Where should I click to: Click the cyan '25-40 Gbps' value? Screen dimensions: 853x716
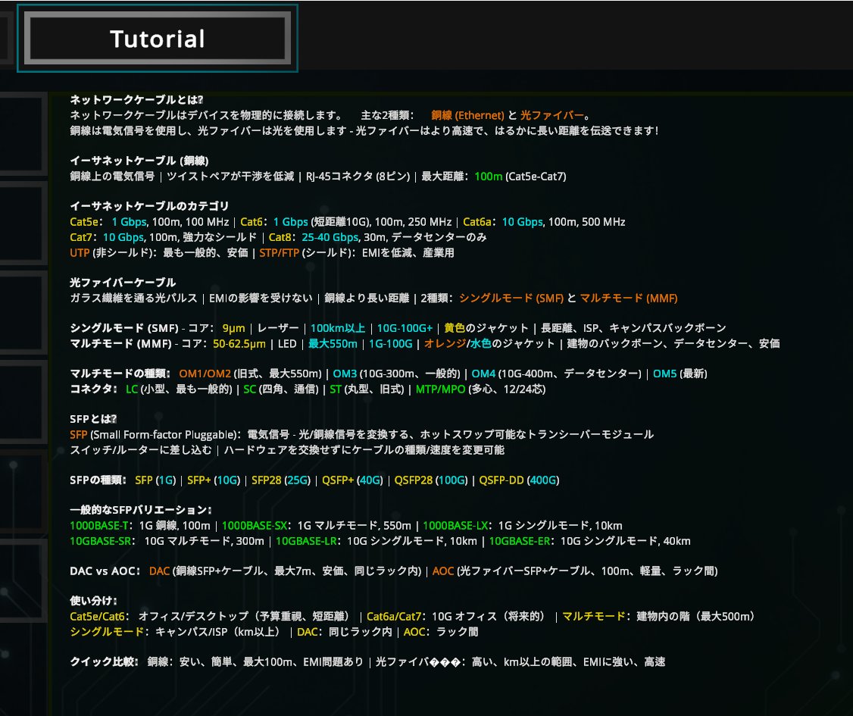330,237
